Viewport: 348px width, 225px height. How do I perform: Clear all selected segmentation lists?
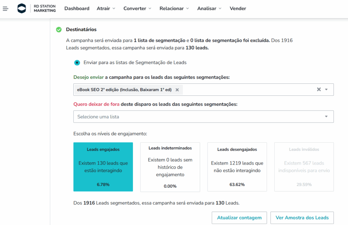[319, 90]
